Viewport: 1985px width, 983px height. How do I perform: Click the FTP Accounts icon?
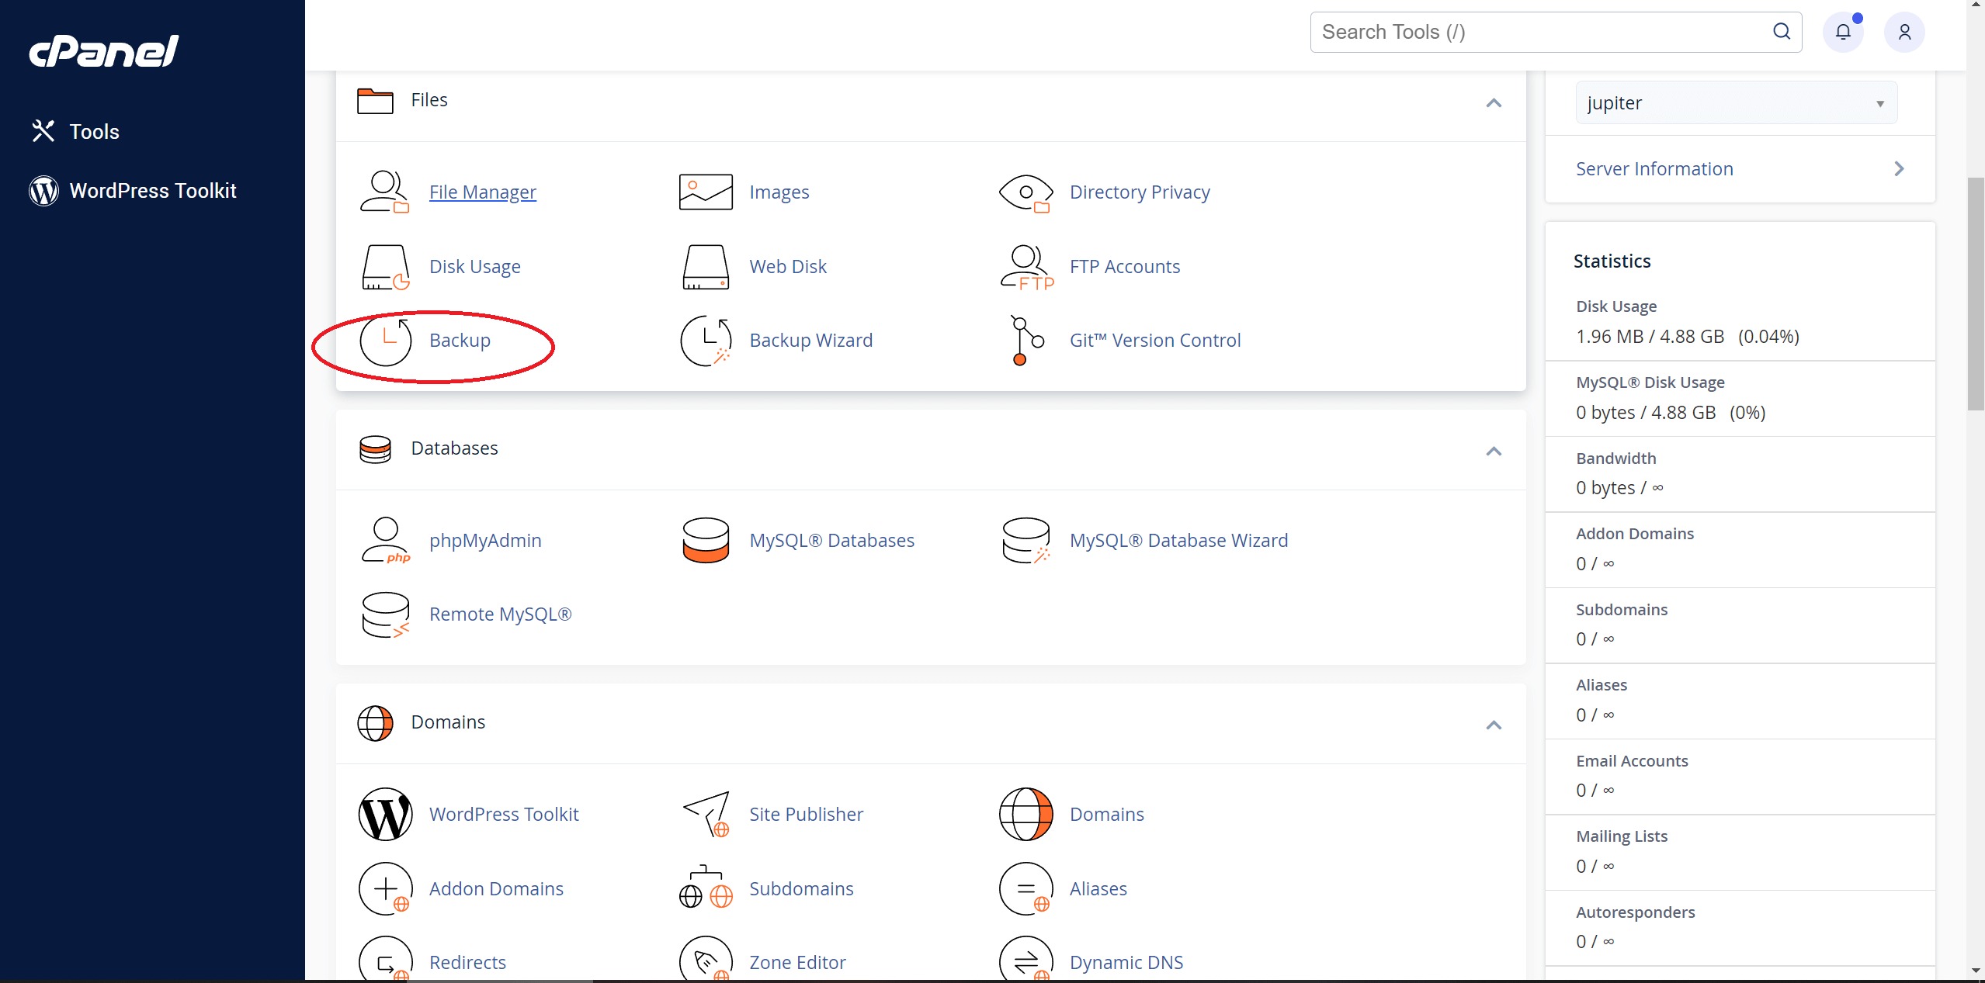(x=1027, y=267)
